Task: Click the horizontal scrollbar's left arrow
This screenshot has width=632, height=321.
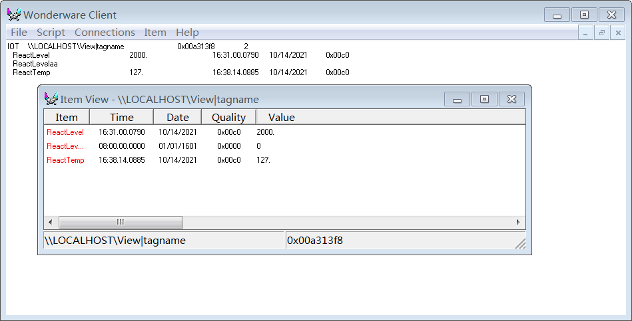Action: pos(51,222)
